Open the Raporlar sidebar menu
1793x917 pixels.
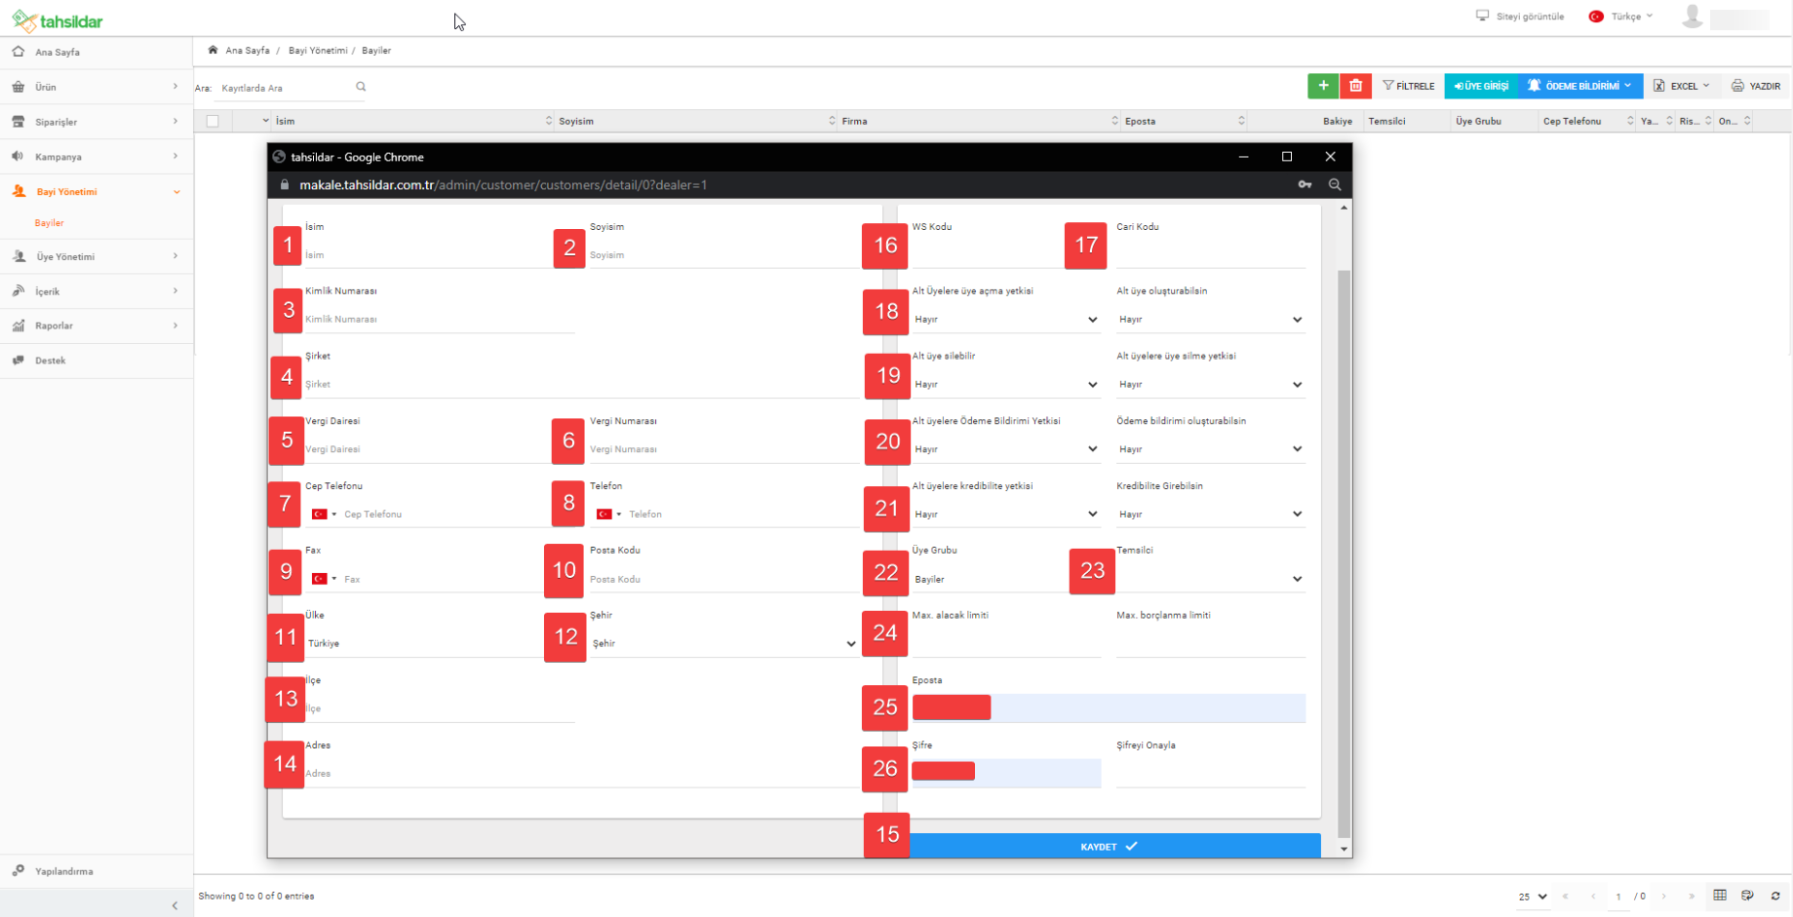[97, 325]
